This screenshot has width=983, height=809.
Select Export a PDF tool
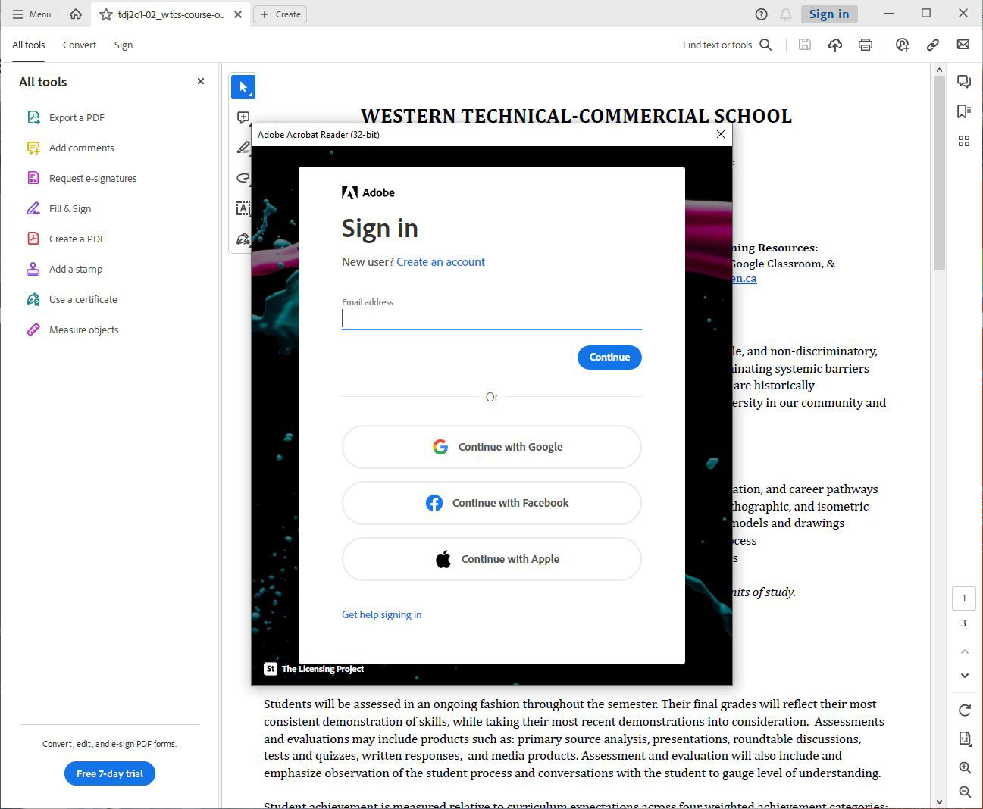[x=76, y=117]
